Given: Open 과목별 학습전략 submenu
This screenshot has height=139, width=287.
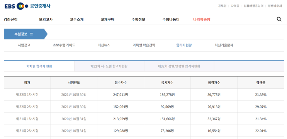Looking at the screenshot, I should click(144, 45).
